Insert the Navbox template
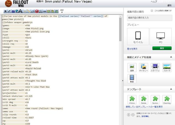The height and width of the screenshot is (125, 175). pos(155,100)
